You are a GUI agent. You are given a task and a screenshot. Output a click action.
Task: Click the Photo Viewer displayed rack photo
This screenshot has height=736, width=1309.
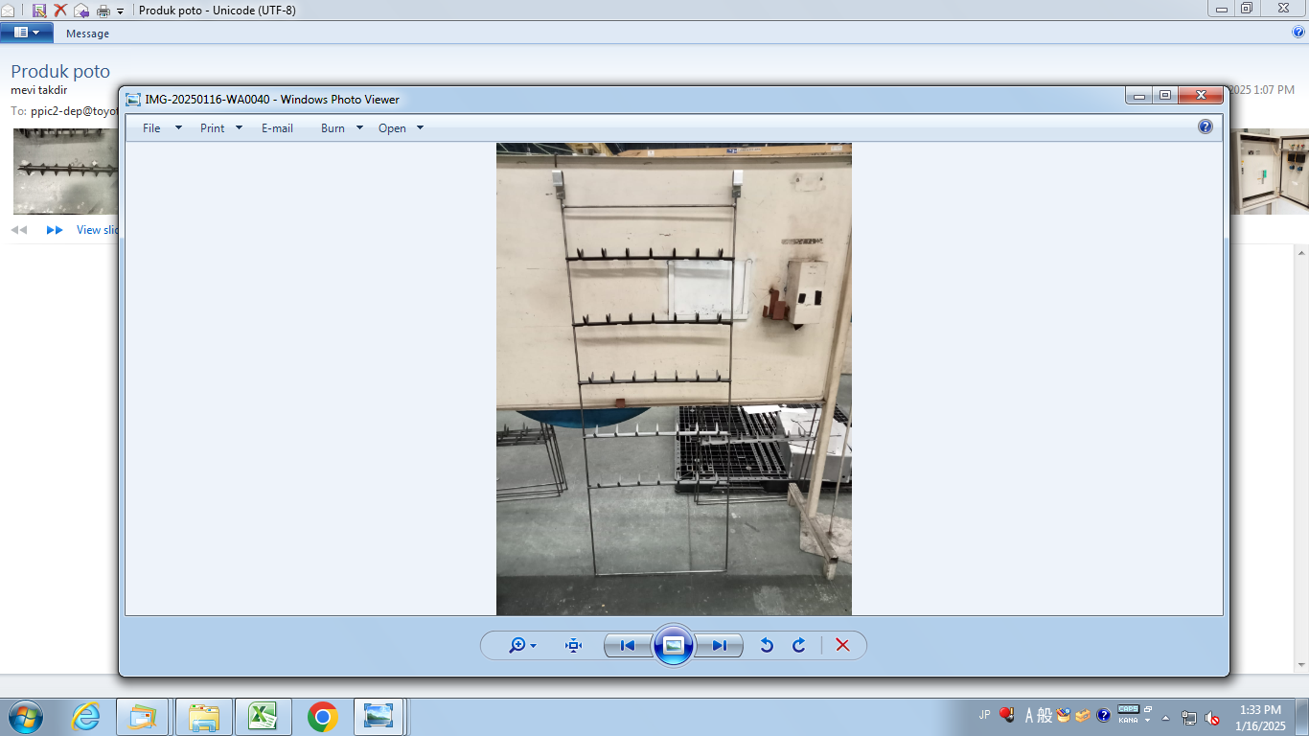point(674,379)
